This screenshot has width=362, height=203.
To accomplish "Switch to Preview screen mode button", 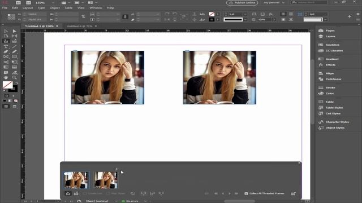I will (15, 107).
